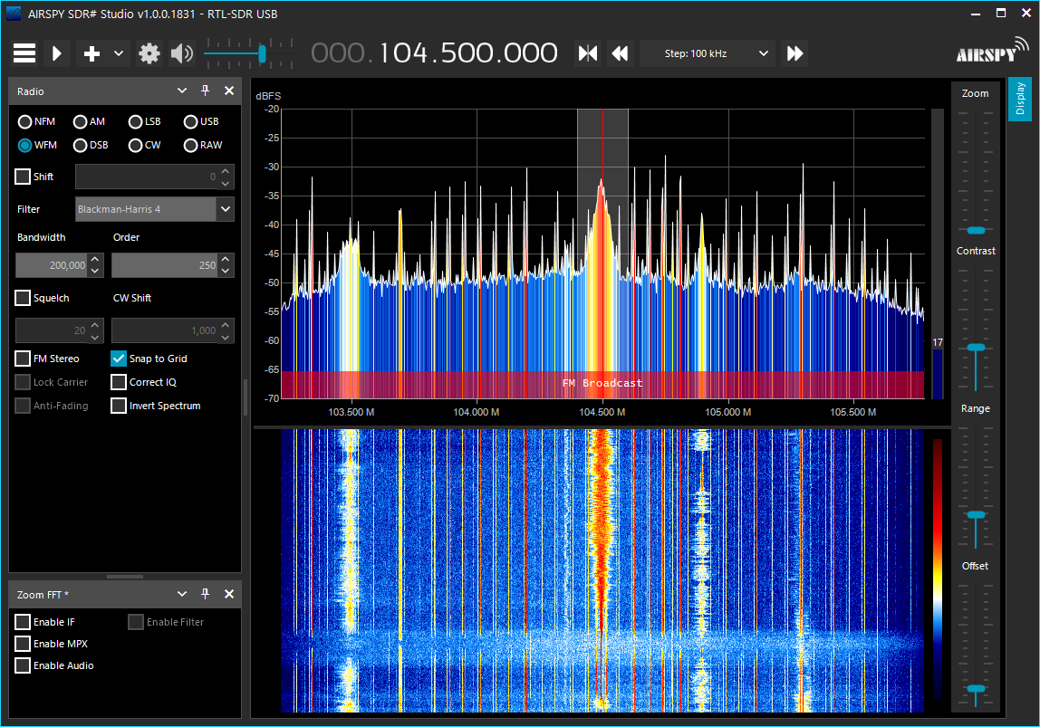Increase Bandwidth with the up stepper arrow
The width and height of the screenshot is (1040, 727).
point(95,259)
